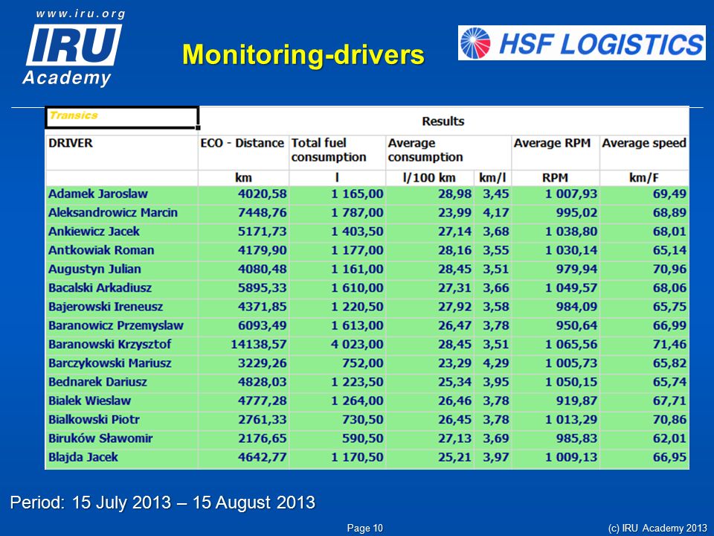Click fuel value 1 403,50
The width and height of the screenshot is (714, 536).
tap(357, 231)
